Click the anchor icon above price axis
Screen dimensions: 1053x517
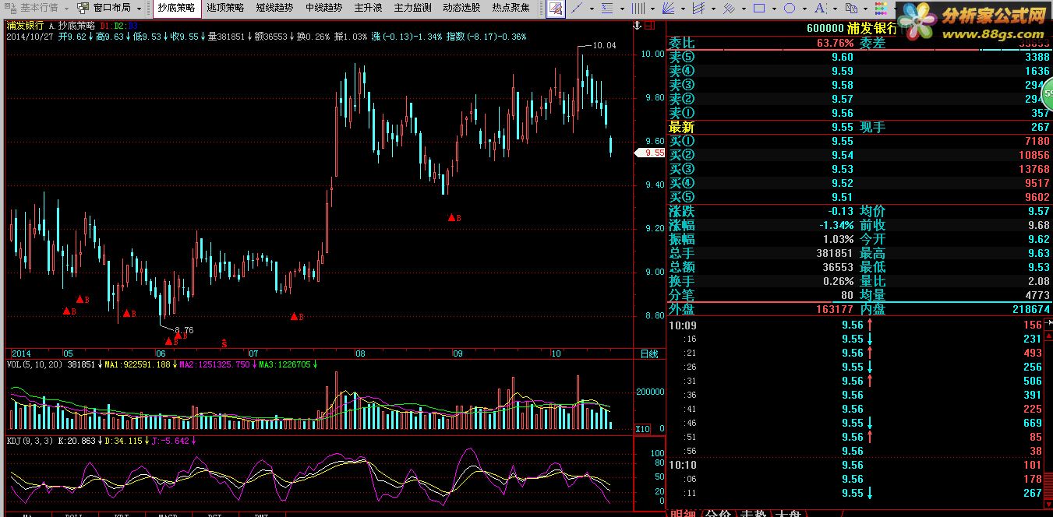[637, 26]
